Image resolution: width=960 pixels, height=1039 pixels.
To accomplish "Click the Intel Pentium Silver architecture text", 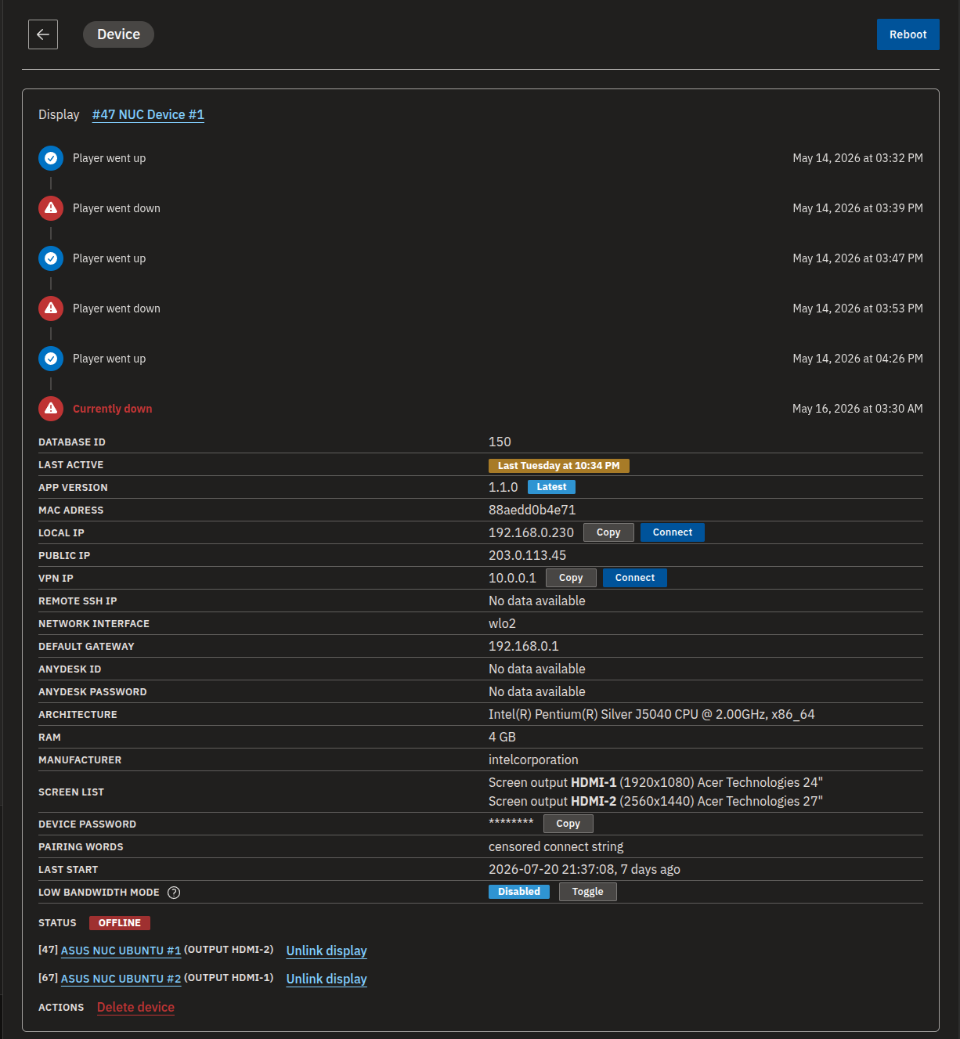I will click(x=651, y=714).
